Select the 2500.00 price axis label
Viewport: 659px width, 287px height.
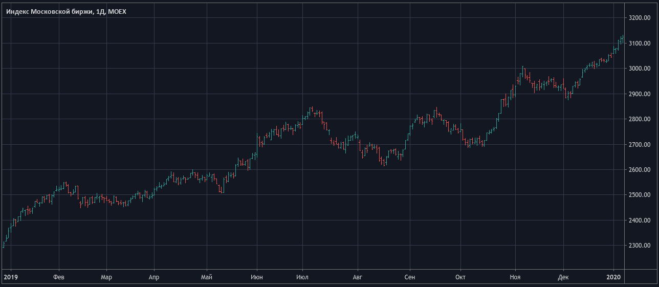[639, 195]
